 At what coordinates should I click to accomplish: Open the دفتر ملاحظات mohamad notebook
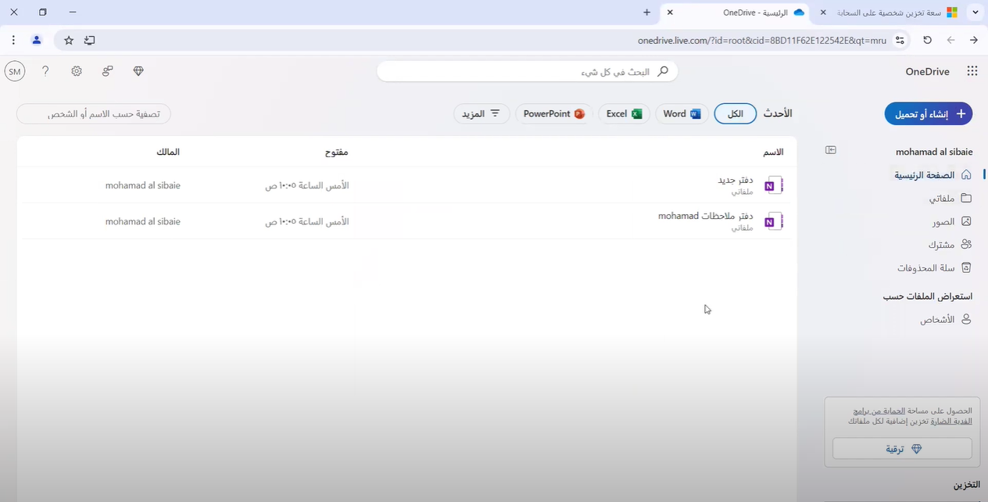(x=705, y=216)
